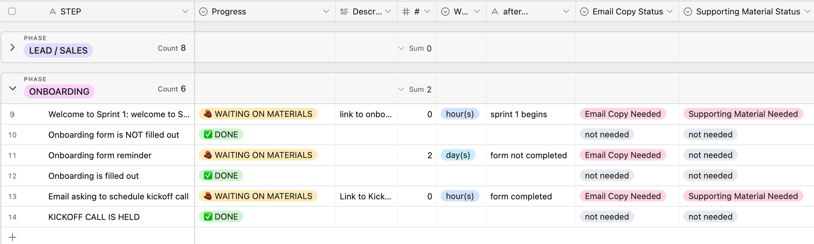Viewport: 814px width, 244px height.
Task: Click the day(s) tag in row 11
Action: (458, 155)
